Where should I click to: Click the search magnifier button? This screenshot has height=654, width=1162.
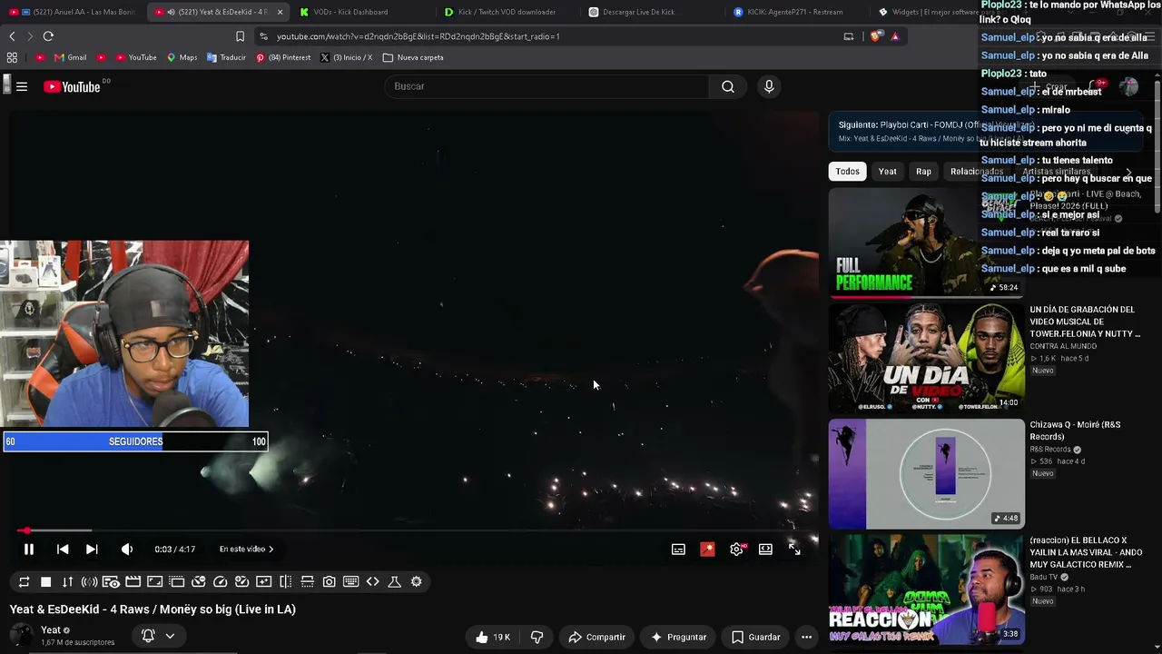(x=727, y=86)
